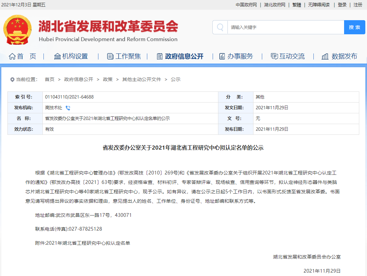Click the location pin icon near 当前位置

click(12, 80)
